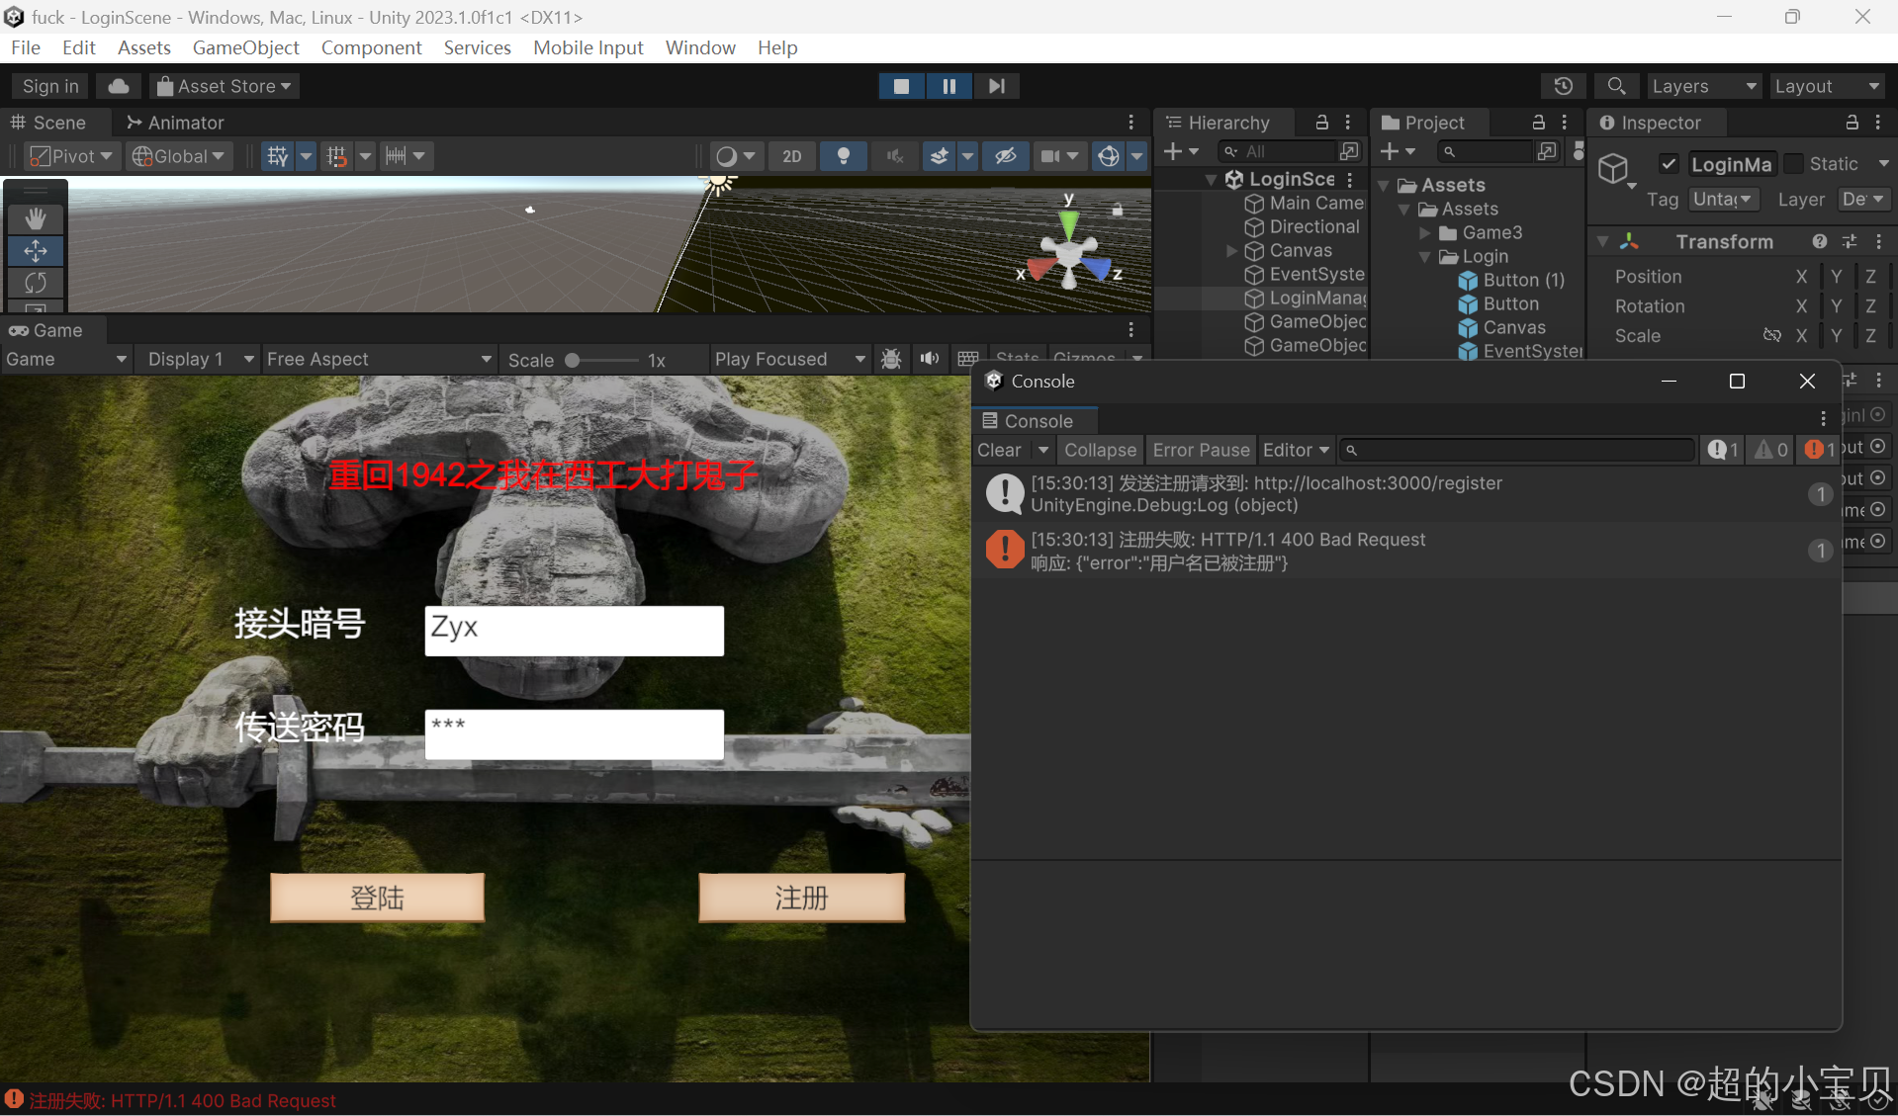1898x1116 pixels.
Task: Select the Move tool
Action: [x=36, y=251]
